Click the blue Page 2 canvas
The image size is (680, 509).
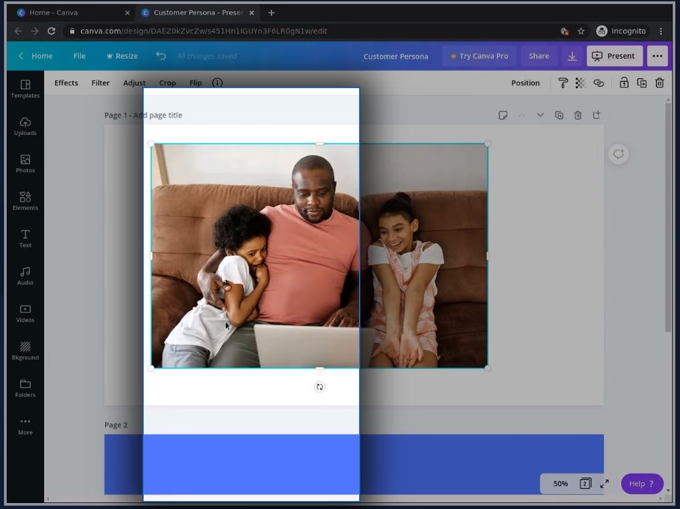[x=354, y=464]
